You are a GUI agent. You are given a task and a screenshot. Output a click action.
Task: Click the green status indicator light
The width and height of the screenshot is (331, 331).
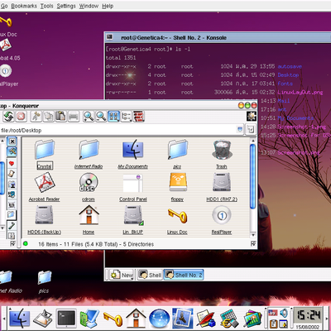pos(26,243)
